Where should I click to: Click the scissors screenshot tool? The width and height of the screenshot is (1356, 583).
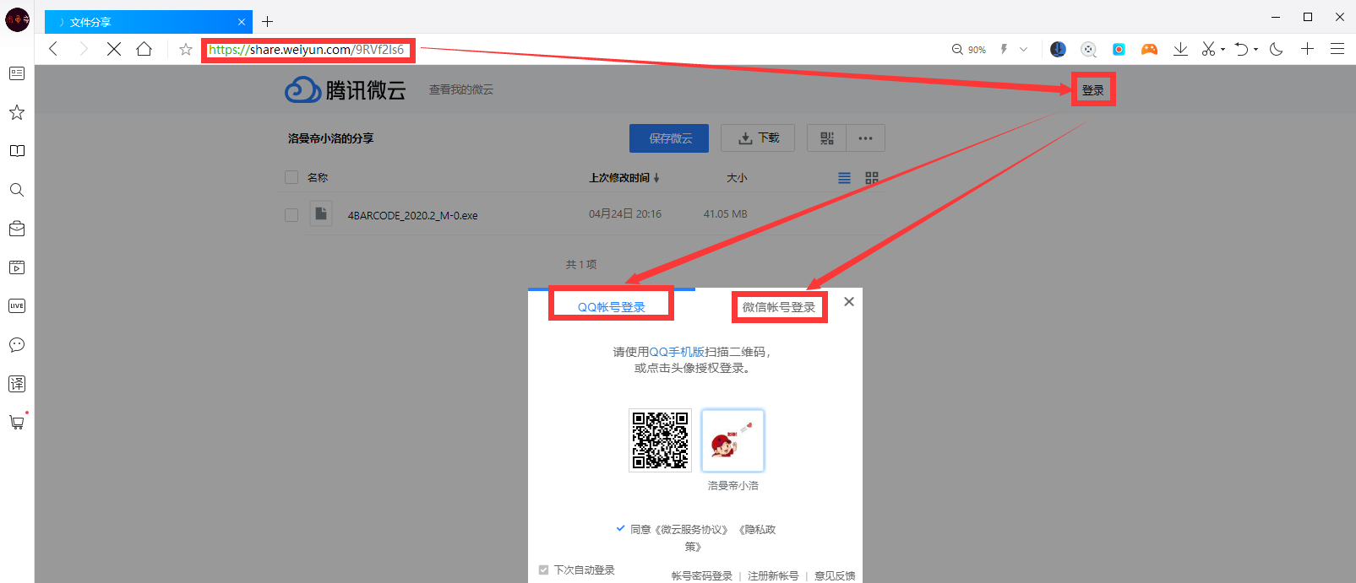tap(1208, 50)
